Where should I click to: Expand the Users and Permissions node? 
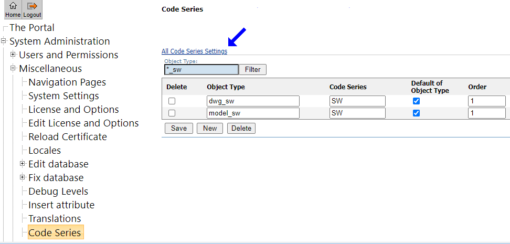(13, 55)
